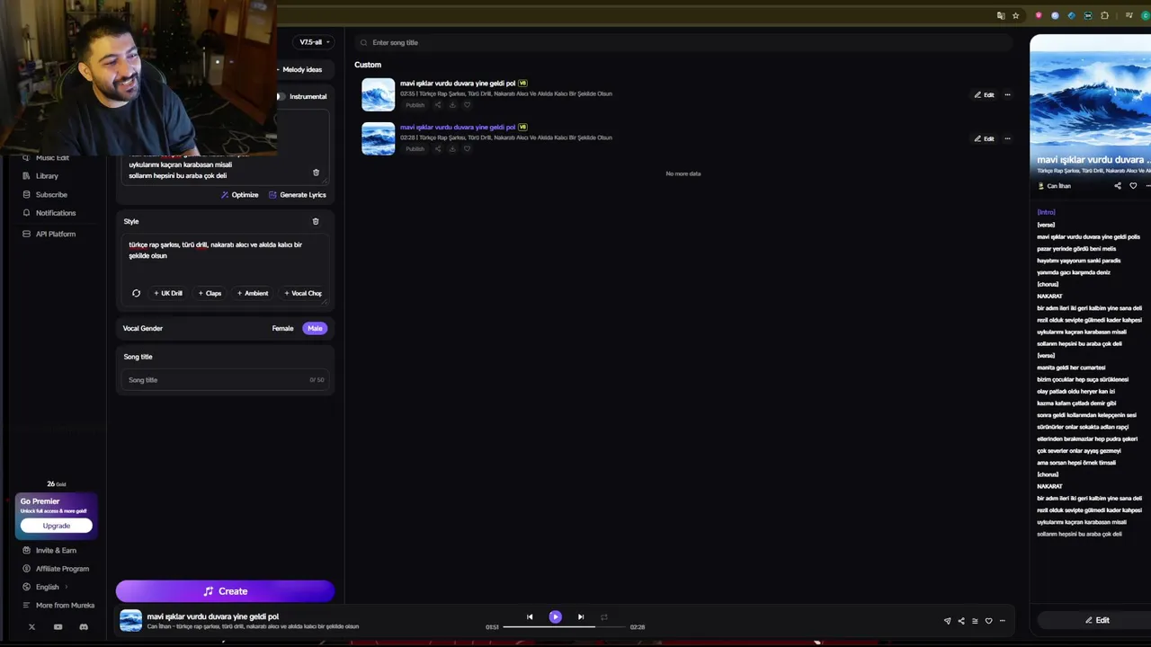The height and width of the screenshot is (647, 1151).
Task: Open Notifications in the sidebar
Action: tap(49, 213)
